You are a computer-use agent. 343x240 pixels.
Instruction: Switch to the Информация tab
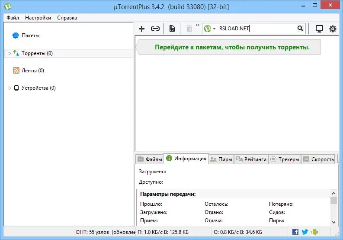(x=186, y=159)
